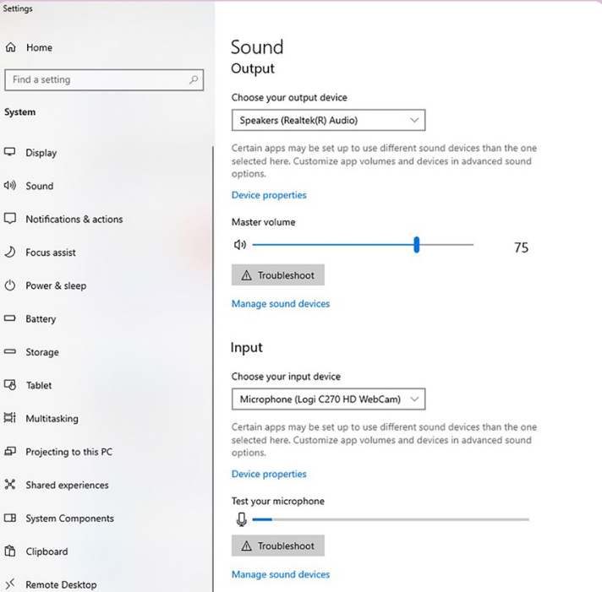This screenshot has height=592, width=602.
Task: Open Projecting to this PC
Action: [69, 452]
